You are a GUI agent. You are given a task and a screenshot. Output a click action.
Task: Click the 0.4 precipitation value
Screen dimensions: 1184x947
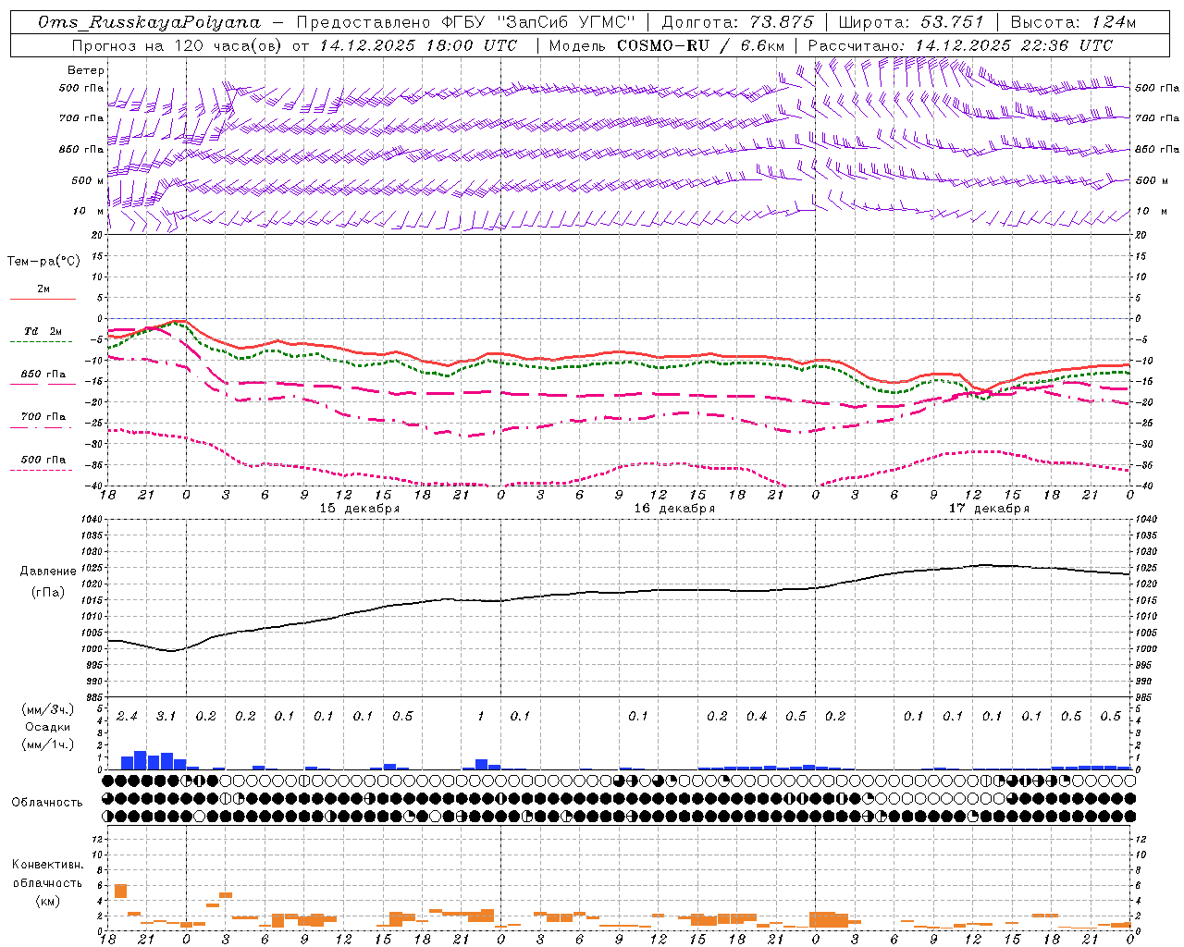[x=757, y=717]
